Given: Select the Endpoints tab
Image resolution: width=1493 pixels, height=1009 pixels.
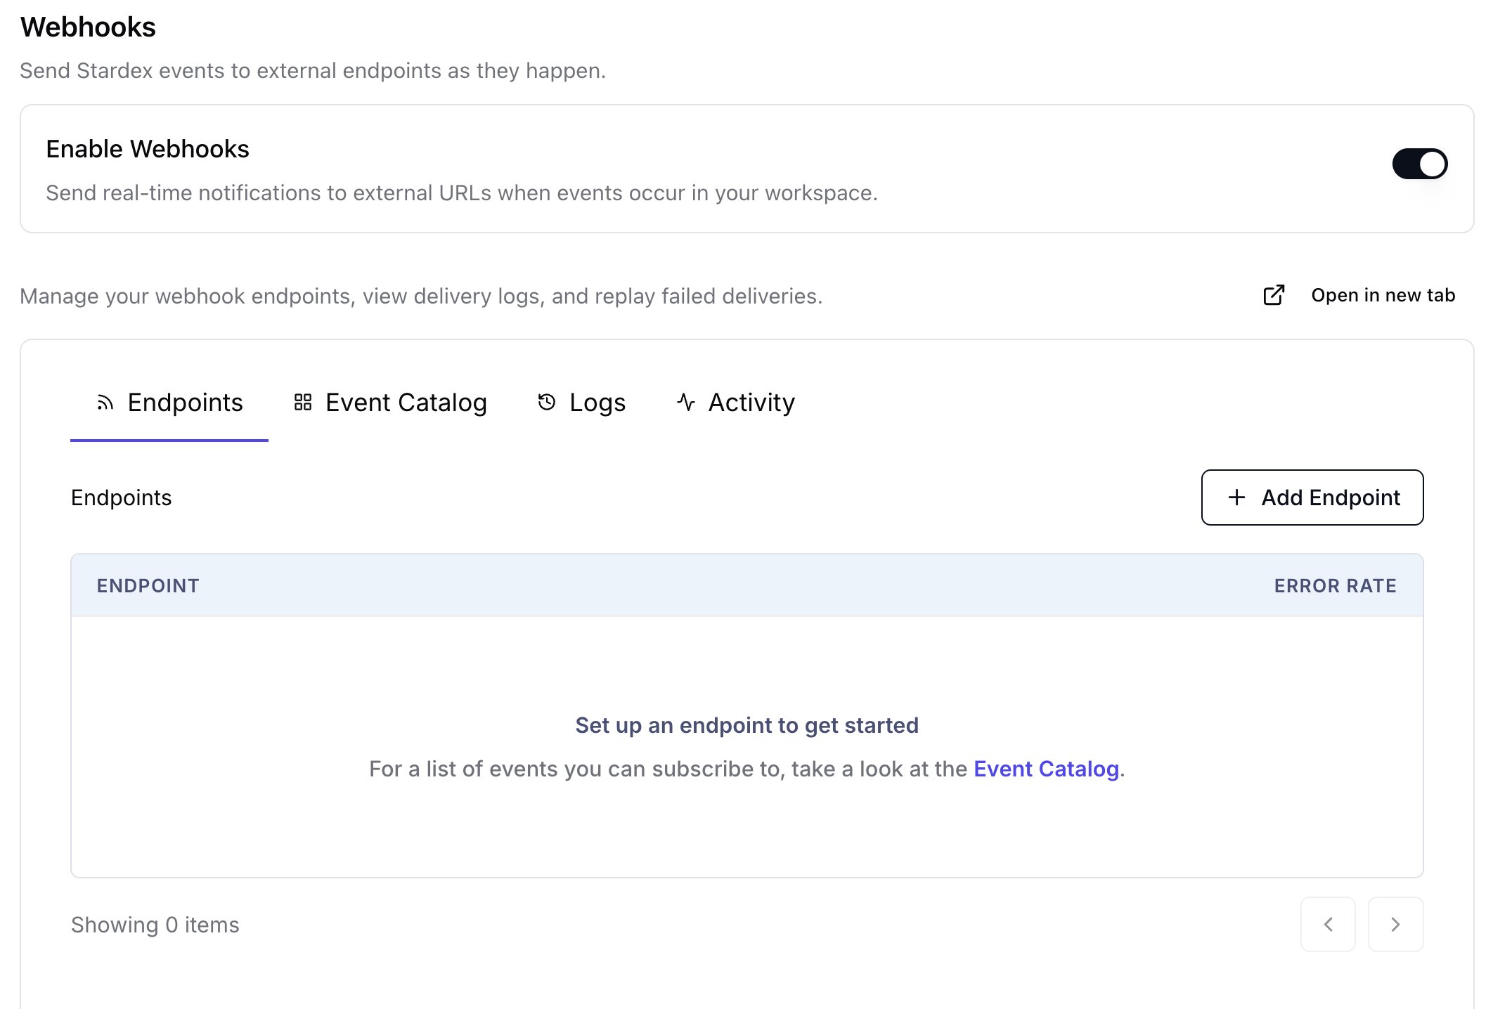Looking at the screenshot, I should [169, 403].
